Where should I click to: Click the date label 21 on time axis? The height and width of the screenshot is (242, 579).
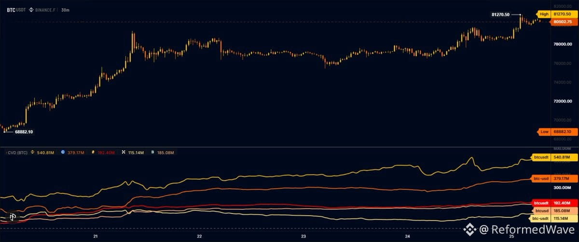point(96,236)
